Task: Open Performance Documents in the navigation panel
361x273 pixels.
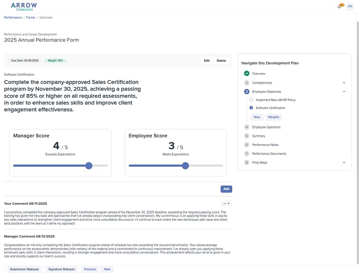Action: coord(269,154)
